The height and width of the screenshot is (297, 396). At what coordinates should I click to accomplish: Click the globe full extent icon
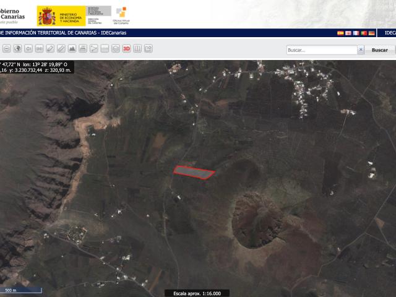coord(17,48)
